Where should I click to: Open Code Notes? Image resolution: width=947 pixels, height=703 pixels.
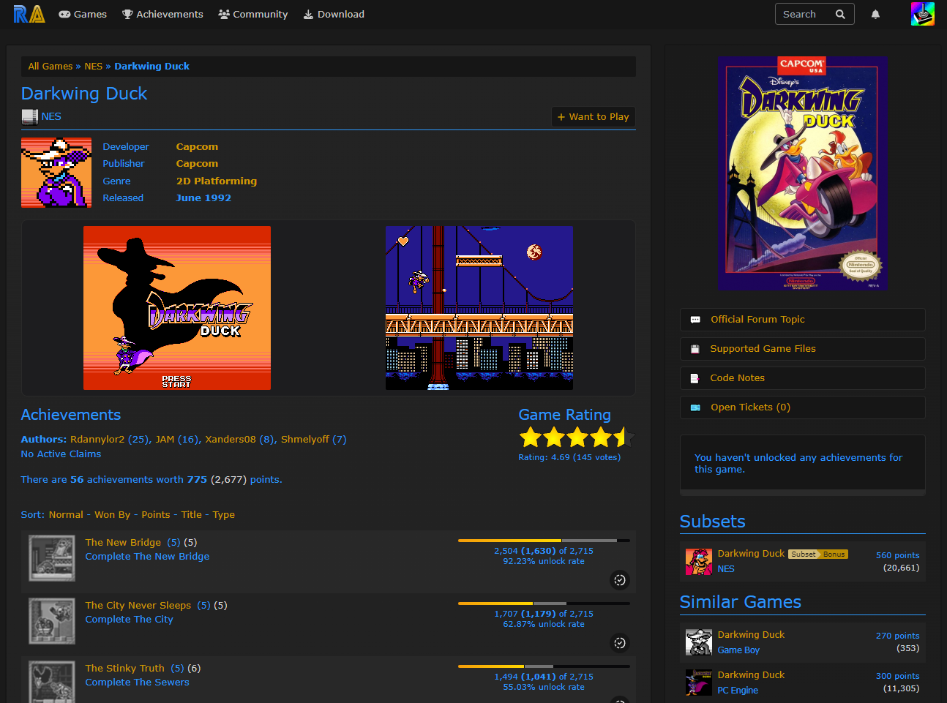click(803, 377)
